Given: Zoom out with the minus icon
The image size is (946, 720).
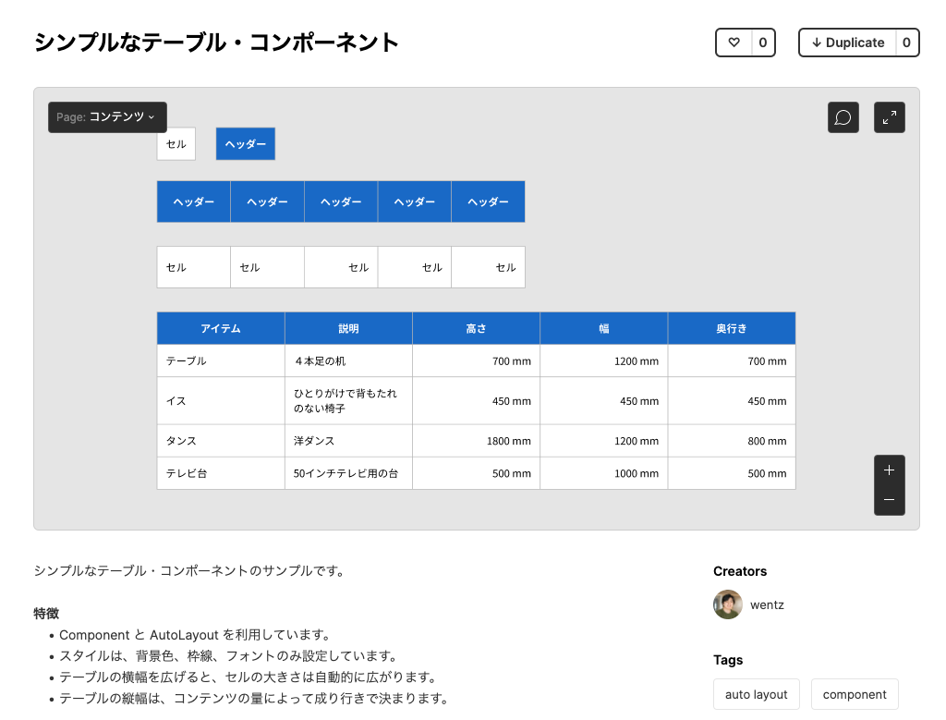Looking at the screenshot, I should tap(889, 500).
